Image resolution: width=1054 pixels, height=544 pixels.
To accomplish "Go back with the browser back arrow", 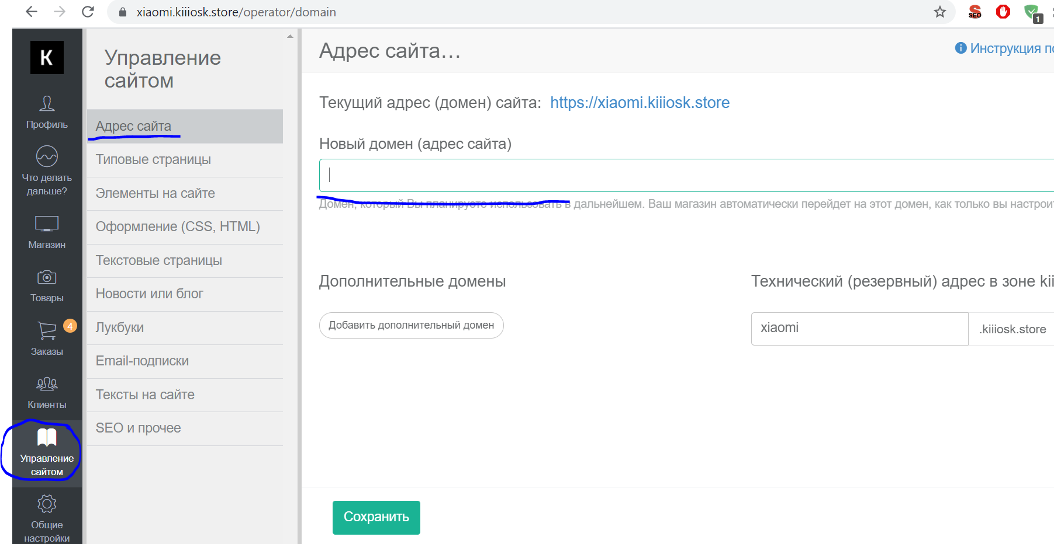I will (32, 12).
